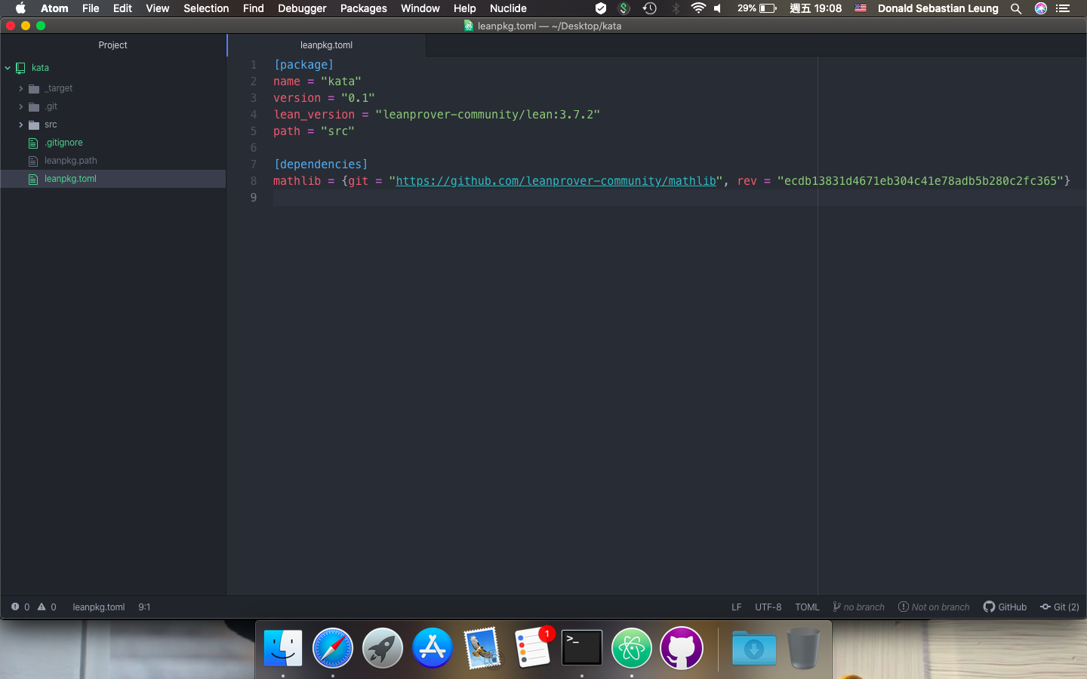1087x679 pixels.
Task: Open the Trash from the Dock
Action: coord(803,647)
